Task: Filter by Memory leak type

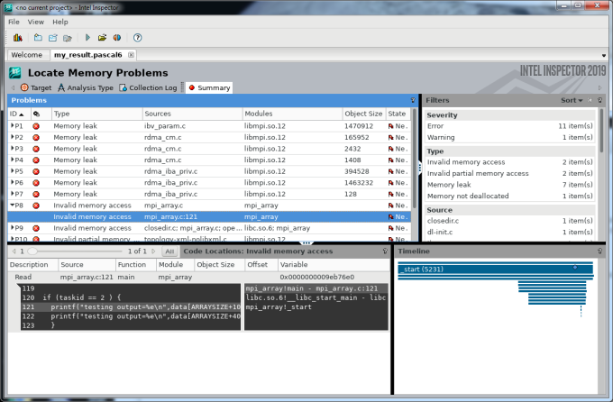Action: coord(510,185)
